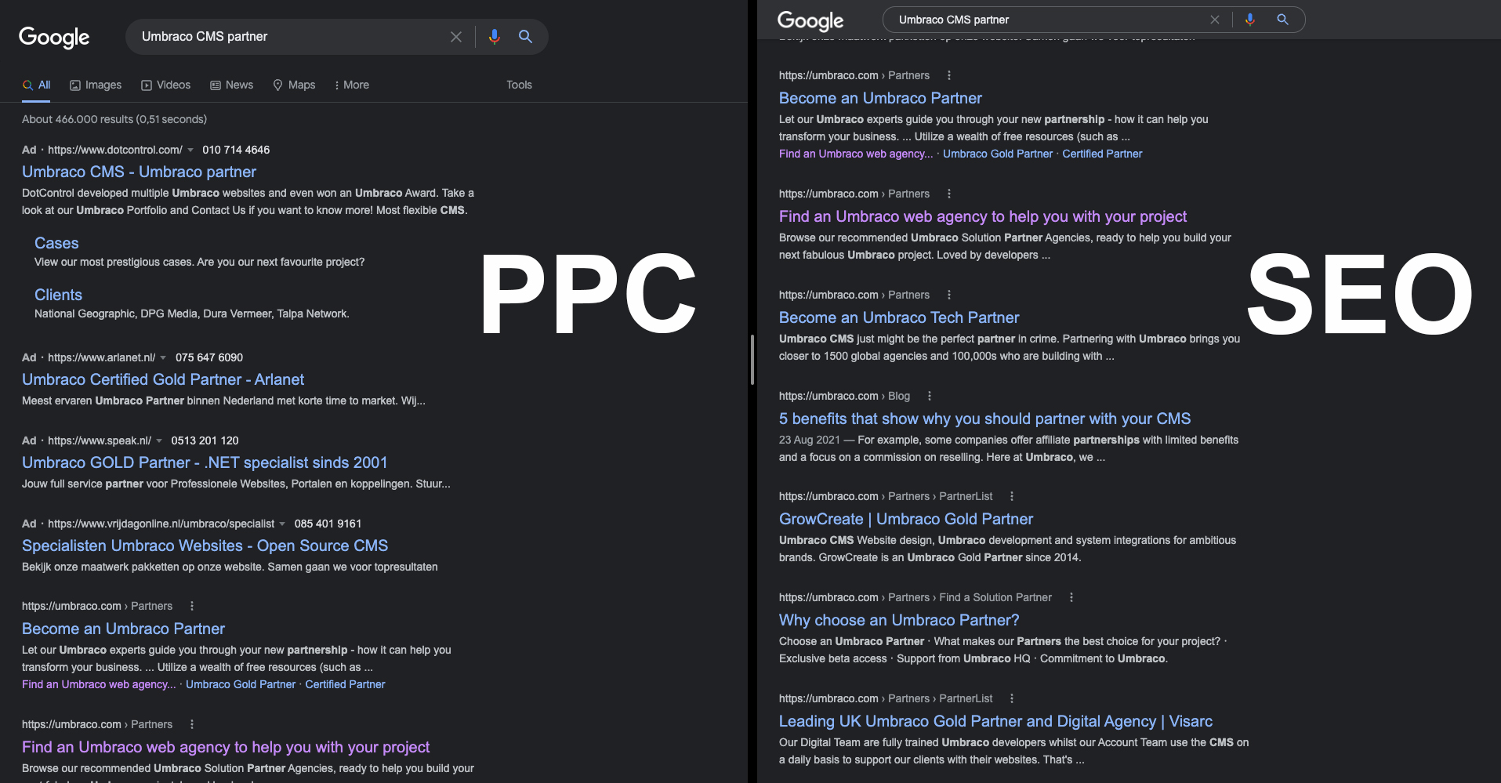Image resolution: width=1501 pixels, height=783 pixels.
Task: Open Umbraco Certified Gold Partner - Arlanet ad
Action: click(163, 379)
